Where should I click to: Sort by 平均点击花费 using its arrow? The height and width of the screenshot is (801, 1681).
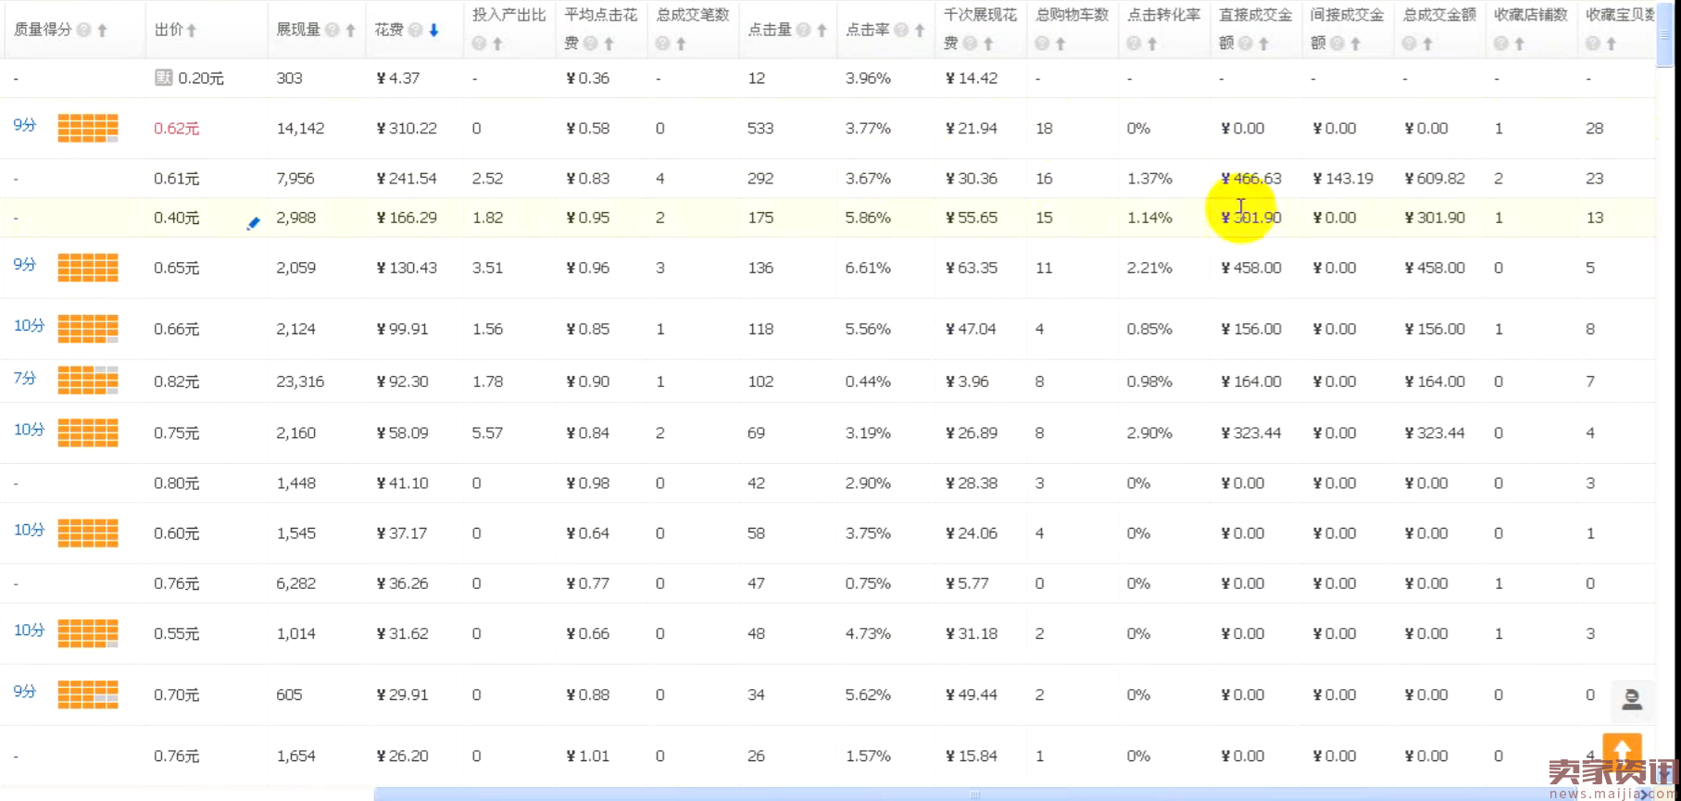608,44
